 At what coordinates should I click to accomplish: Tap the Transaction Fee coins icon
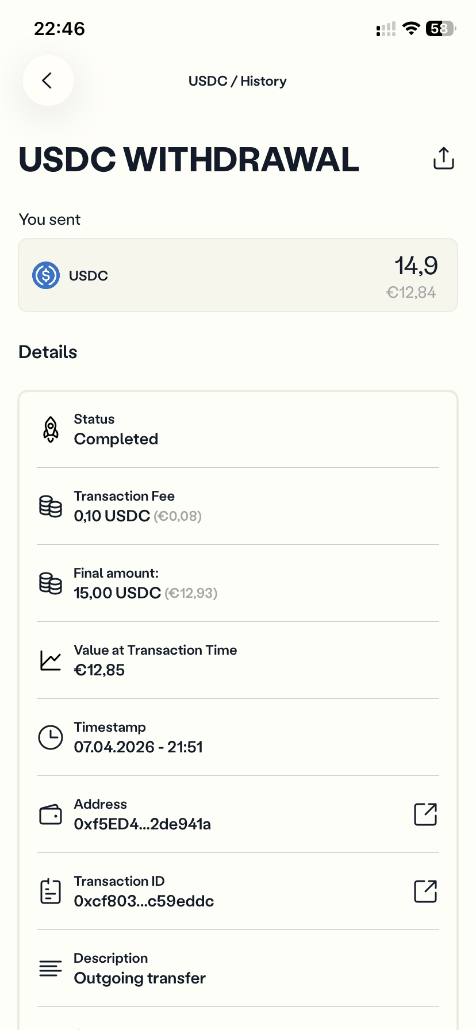pyautogui.click(x=51, y=506)
